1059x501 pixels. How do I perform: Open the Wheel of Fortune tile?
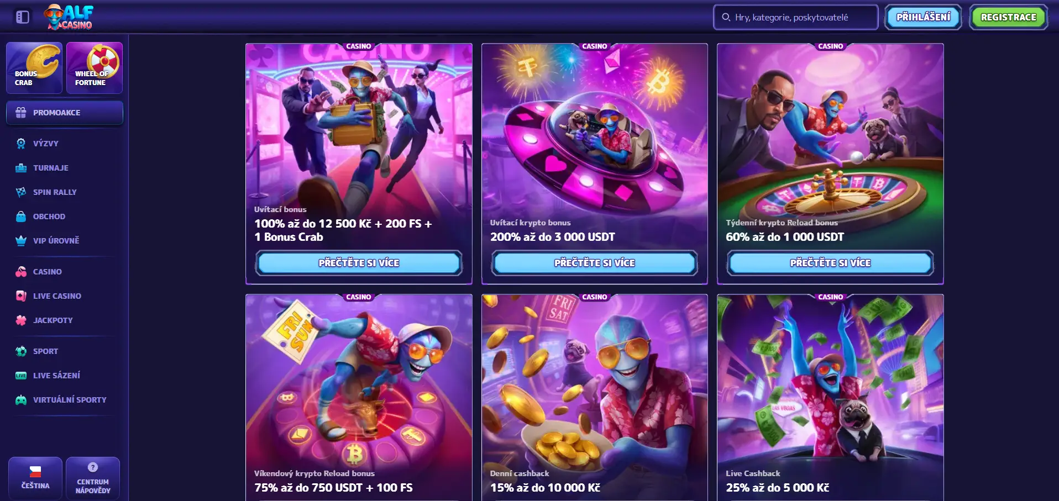(x=95, y=68)
